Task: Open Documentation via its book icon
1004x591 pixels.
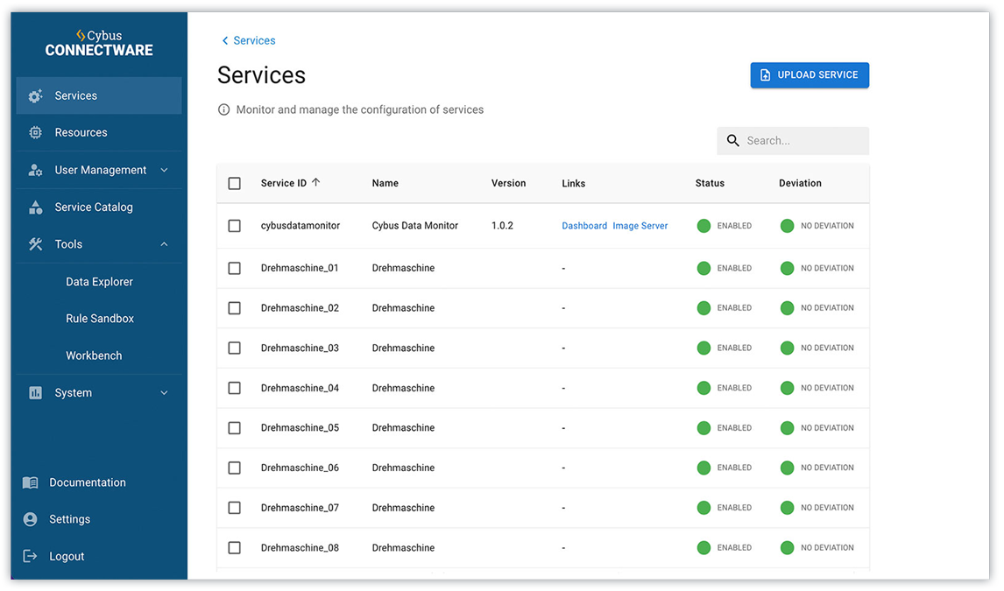Action: pos(29,482)
